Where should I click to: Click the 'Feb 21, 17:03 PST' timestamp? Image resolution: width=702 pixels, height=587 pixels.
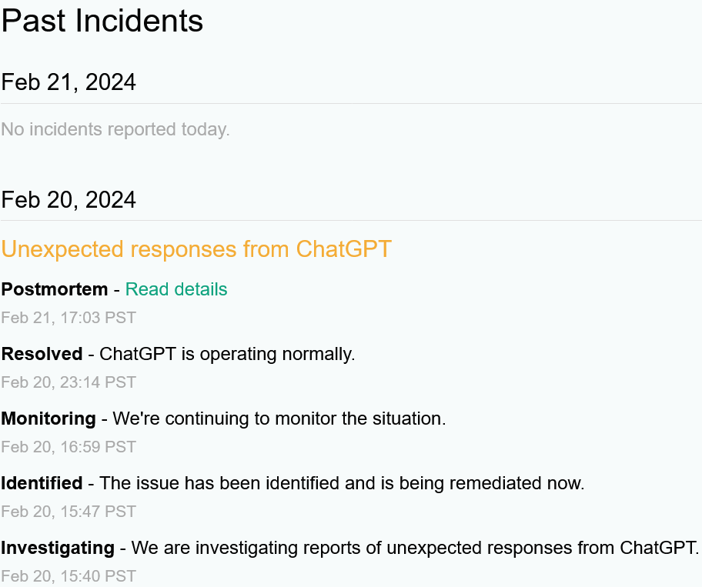tap(69, 318)
